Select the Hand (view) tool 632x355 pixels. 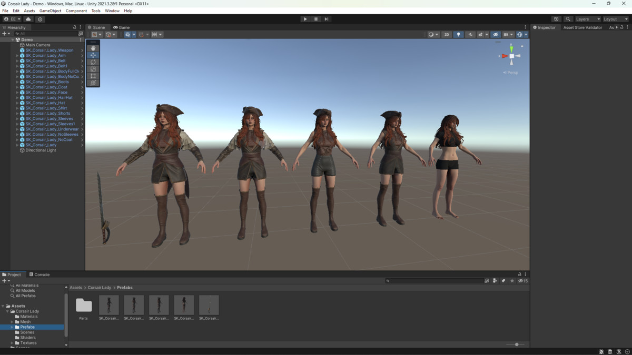pyautogui.click(x=93, y=48)
